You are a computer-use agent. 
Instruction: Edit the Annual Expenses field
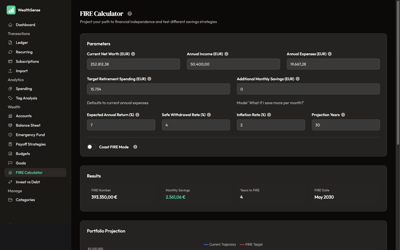pyautogui.click(x=333, y=64)
